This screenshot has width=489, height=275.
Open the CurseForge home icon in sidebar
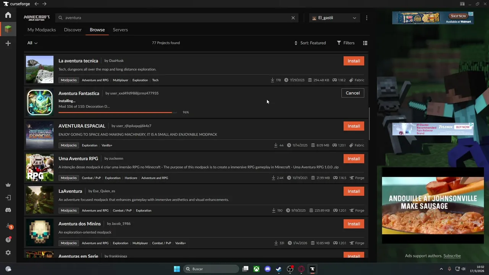8,15
